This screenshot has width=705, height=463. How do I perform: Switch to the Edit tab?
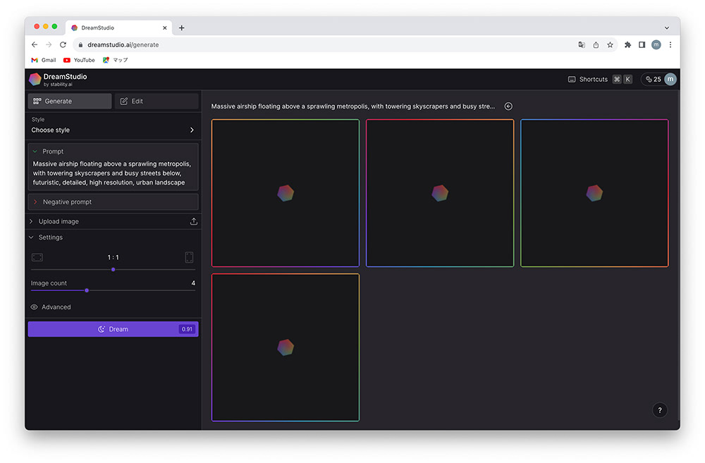[x=157, y=101]
